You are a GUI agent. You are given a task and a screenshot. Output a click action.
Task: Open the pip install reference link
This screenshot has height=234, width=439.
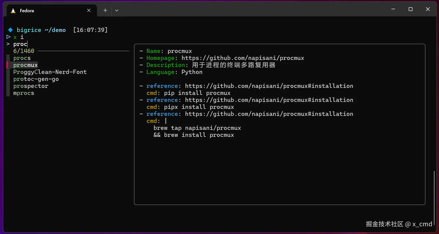click(x=269, y=86)
